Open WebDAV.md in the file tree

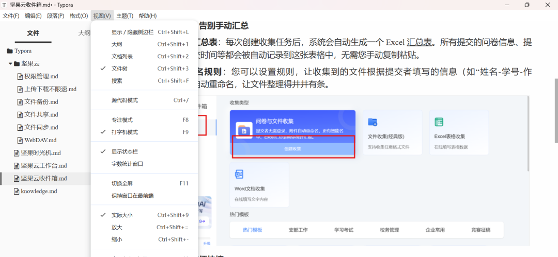[41, 140]
